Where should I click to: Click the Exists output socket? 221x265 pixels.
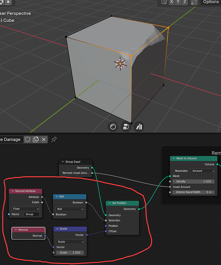pos(42,202)
